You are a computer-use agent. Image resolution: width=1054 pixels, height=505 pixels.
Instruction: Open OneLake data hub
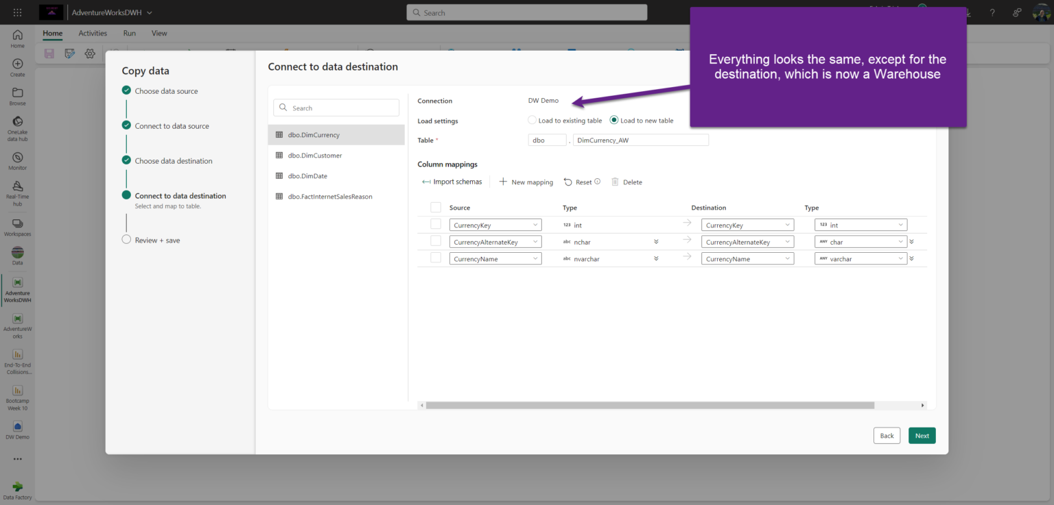pyautogui.click(x=17, y=129)
